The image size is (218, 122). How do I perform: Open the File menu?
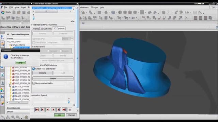coord(5,7)
